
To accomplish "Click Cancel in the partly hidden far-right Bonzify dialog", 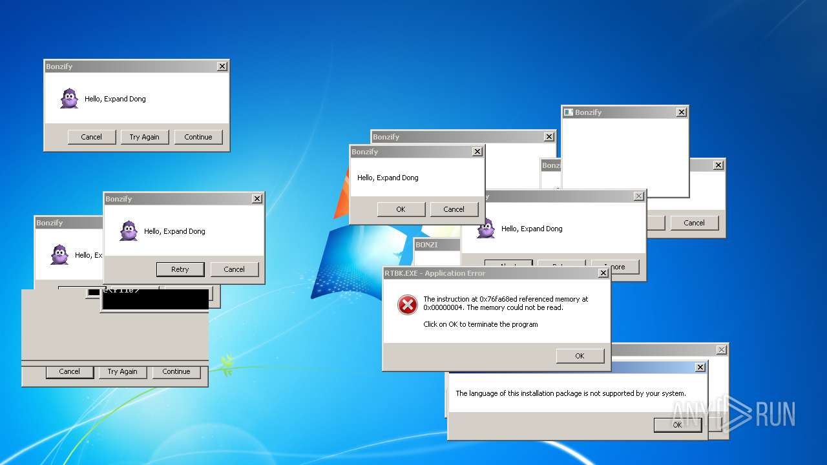I will point(695,223).
